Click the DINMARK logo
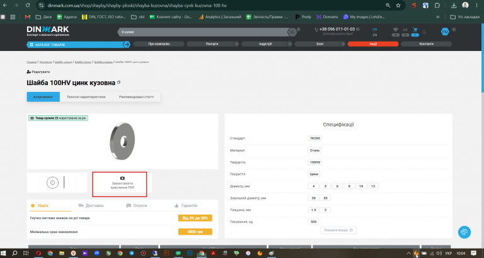Screen dimensions: 484x258 coord(48,31)
